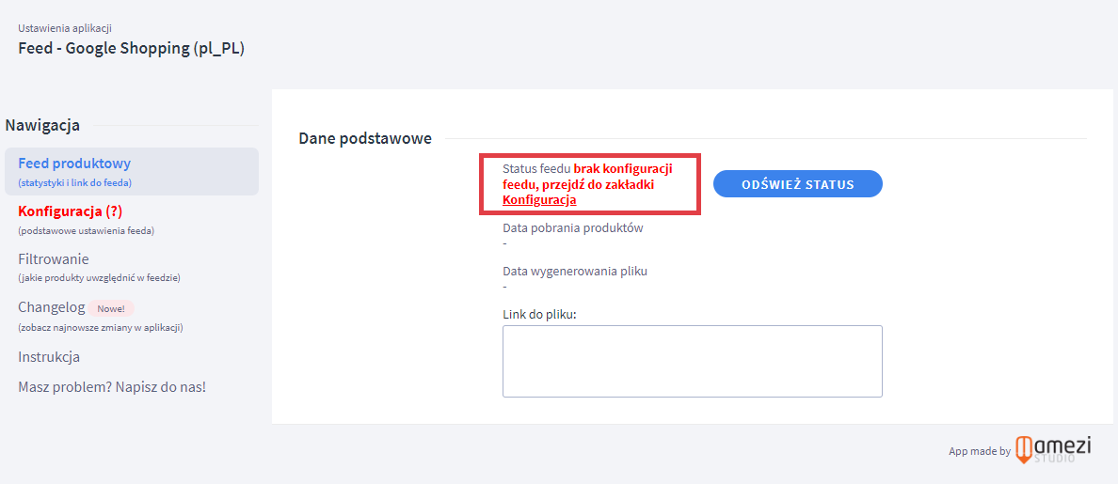Click the 'Data wygenerowania pliku' label

574,271
